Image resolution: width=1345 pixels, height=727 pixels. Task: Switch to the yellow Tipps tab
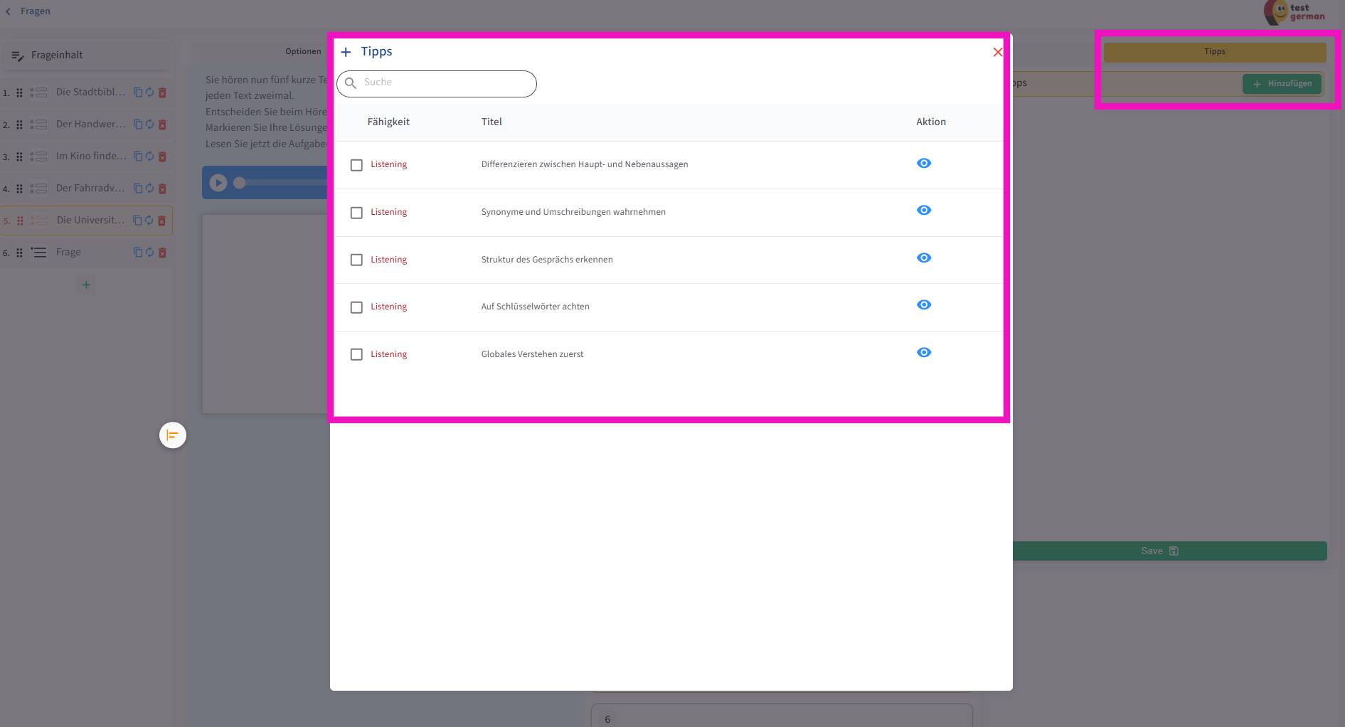[1214, 52]
